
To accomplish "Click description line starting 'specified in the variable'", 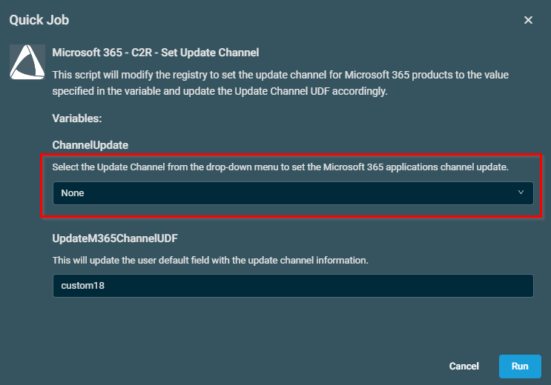I will (x=220, y=91).
